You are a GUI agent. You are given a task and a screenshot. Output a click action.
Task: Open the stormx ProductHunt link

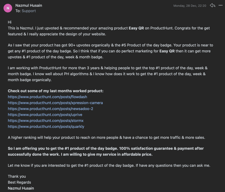[x=46, y=120]
